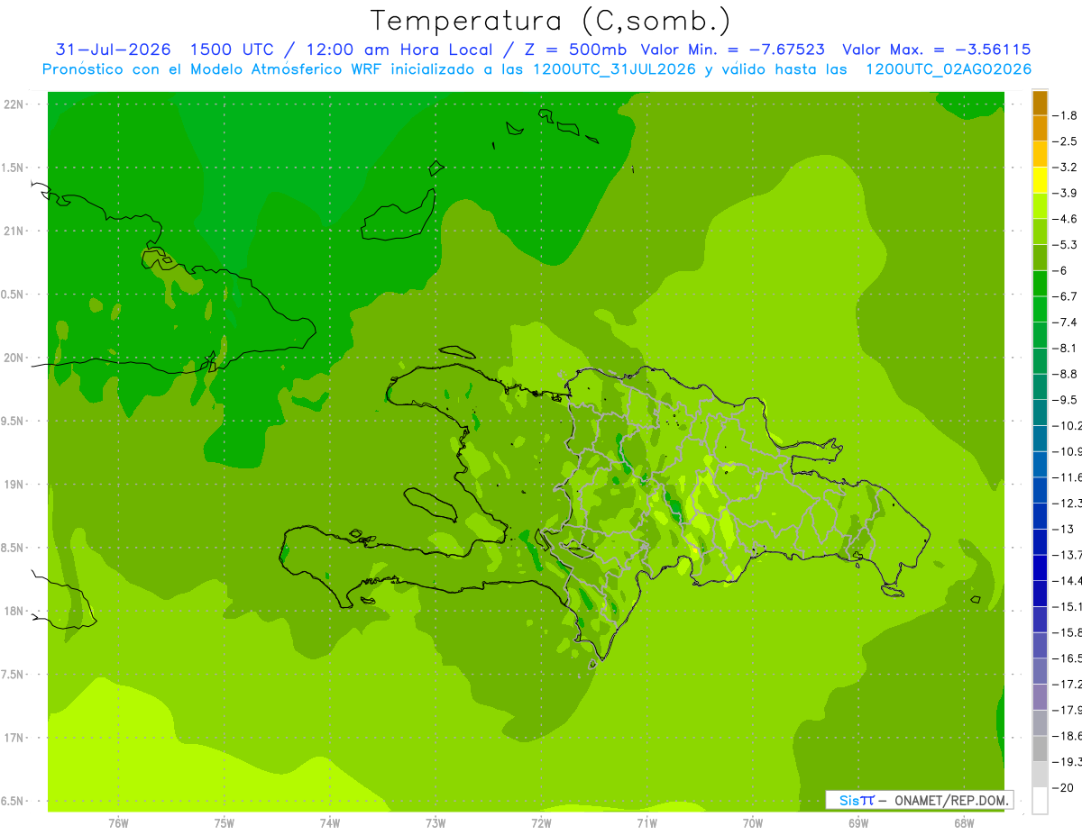Click the 20N latitude axis label
This screenshot has width=1082, height=835.
(x=14, y=358)
